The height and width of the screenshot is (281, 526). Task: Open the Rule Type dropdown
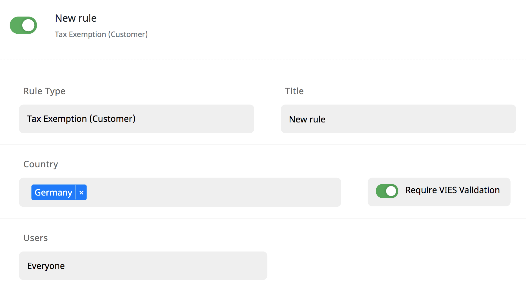click(136, 119)
